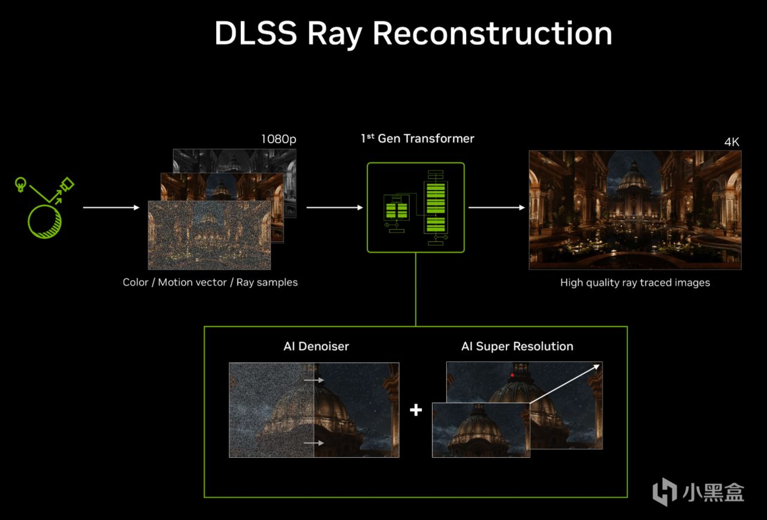Click the green light bulb icon
The width and height of the screenshot is (767, 520).
[x=22, y=185]
